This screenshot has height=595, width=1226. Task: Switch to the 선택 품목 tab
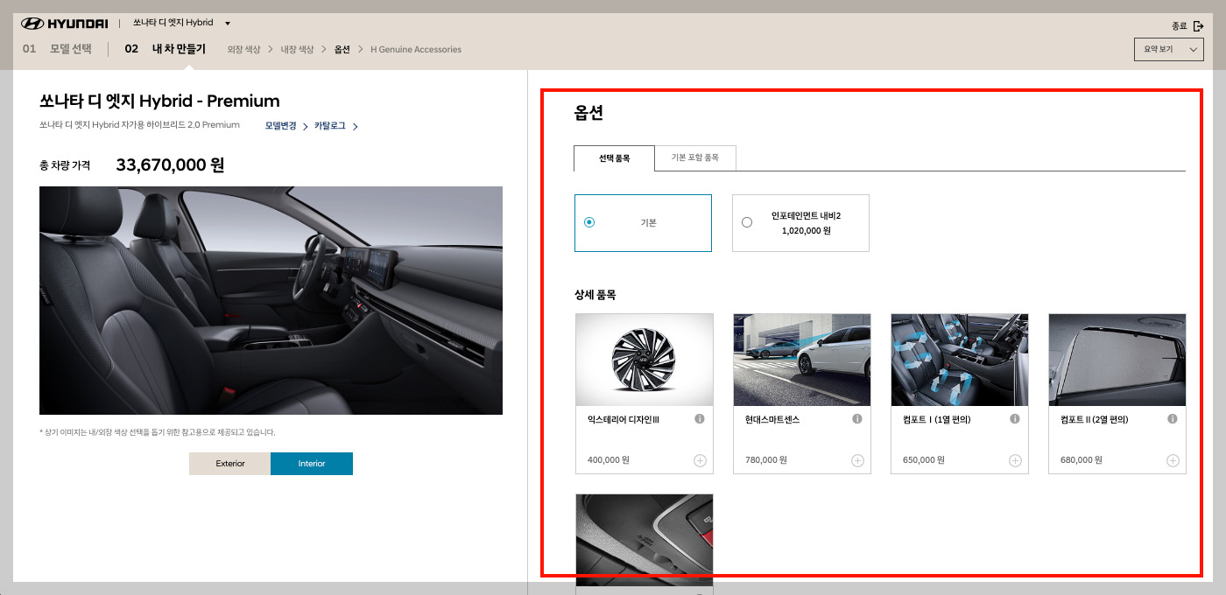tap(614, 158)
